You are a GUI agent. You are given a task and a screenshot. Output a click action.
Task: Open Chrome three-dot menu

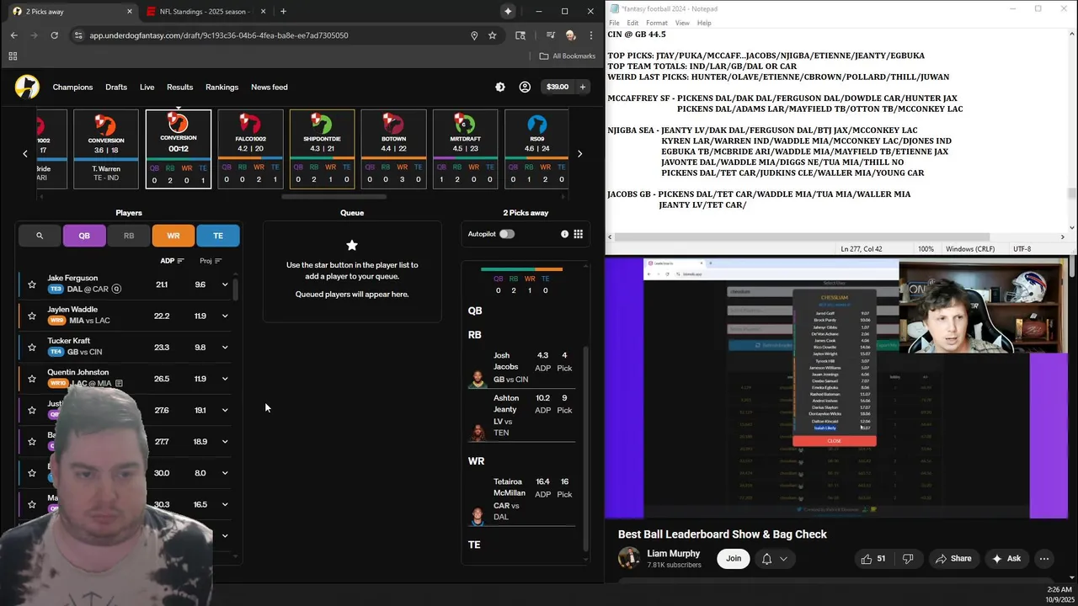[x=590, y=35]
